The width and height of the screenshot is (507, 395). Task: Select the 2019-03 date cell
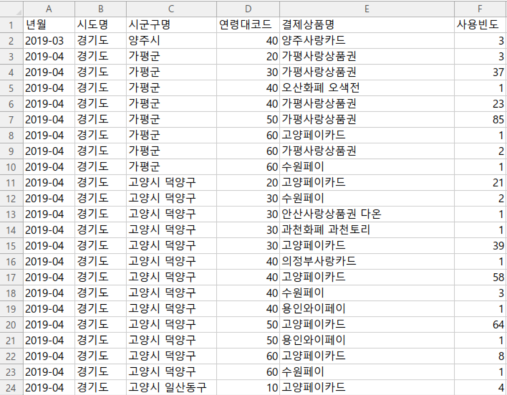coord(49,41)
